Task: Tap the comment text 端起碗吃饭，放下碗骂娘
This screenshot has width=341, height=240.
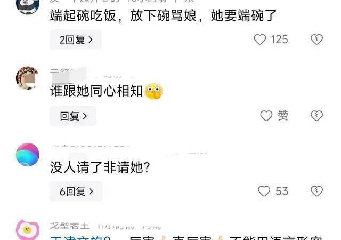Action: click(x=123, y=15)
